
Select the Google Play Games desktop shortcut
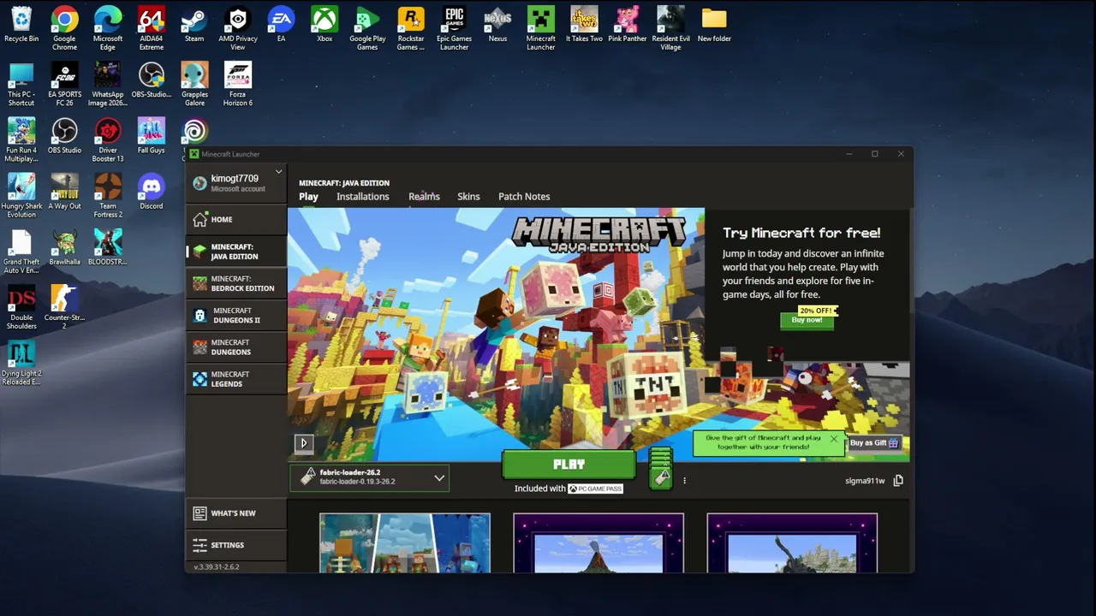click(367, 29)
